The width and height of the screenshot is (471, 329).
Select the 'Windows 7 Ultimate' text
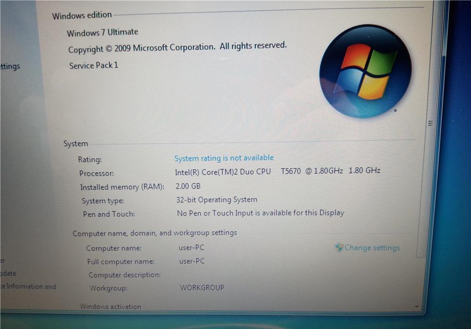(x=102, y=32)
